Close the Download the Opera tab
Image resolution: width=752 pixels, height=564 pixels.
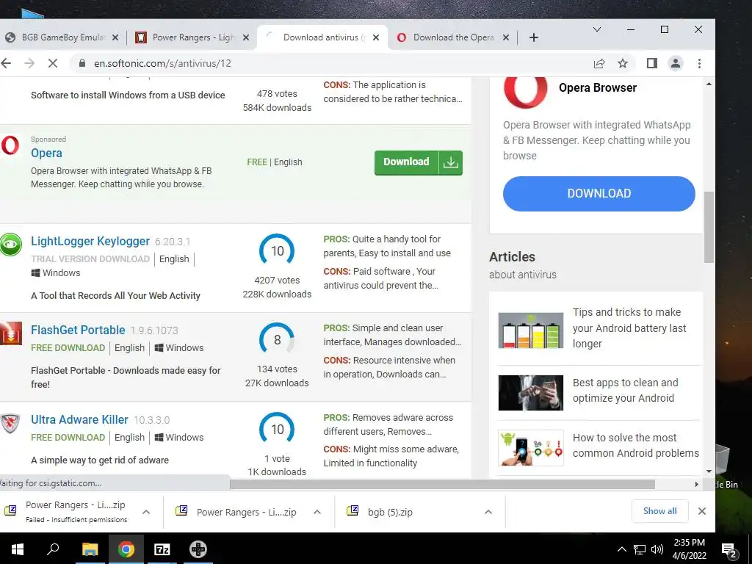505,37
